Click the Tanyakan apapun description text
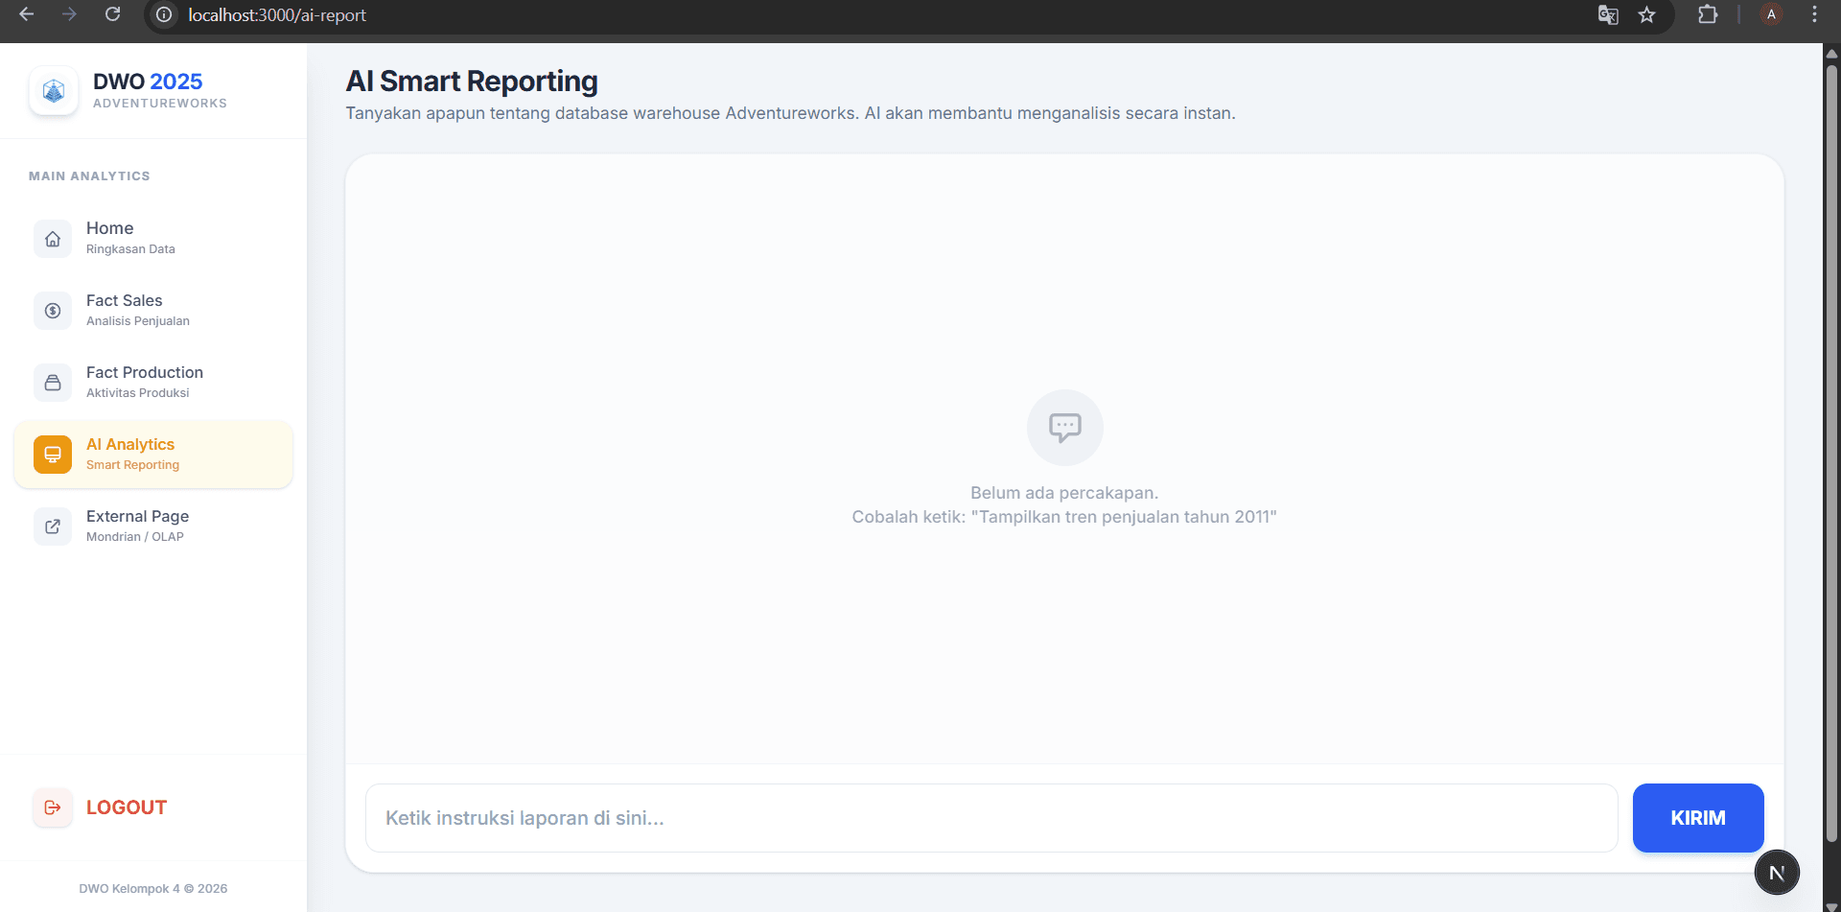 (x=790, y=113)
